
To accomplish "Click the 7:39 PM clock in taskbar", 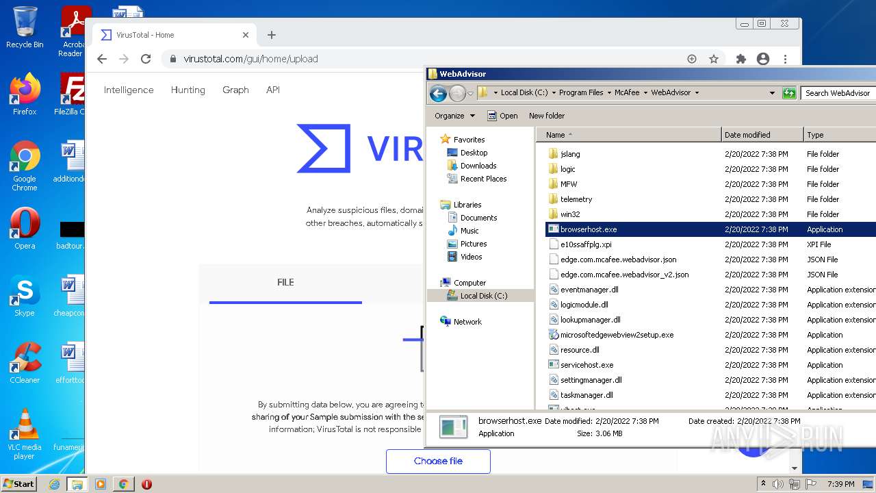I will [840, 484].
